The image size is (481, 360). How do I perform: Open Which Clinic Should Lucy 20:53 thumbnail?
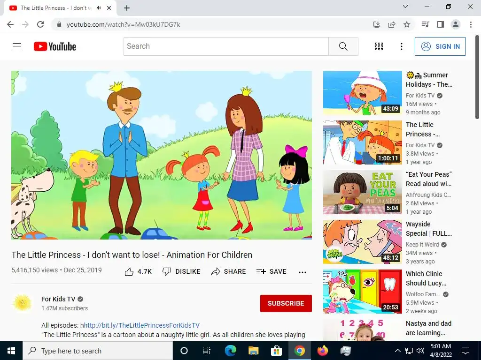[x=363, y=292]
